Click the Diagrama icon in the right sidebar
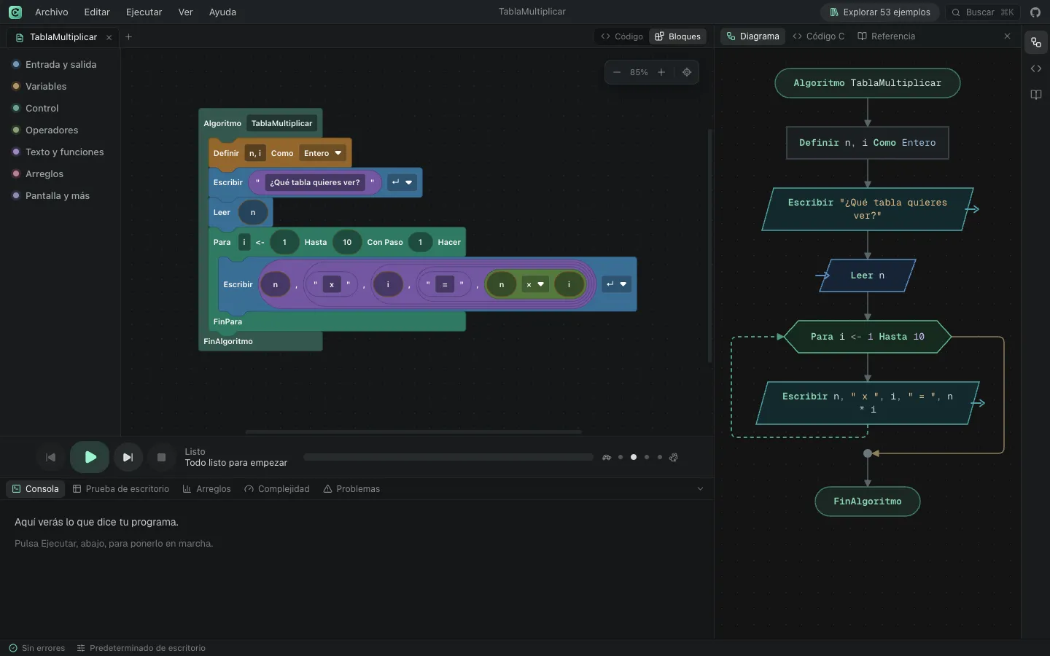The image size is (1050, 656). 1036,42
